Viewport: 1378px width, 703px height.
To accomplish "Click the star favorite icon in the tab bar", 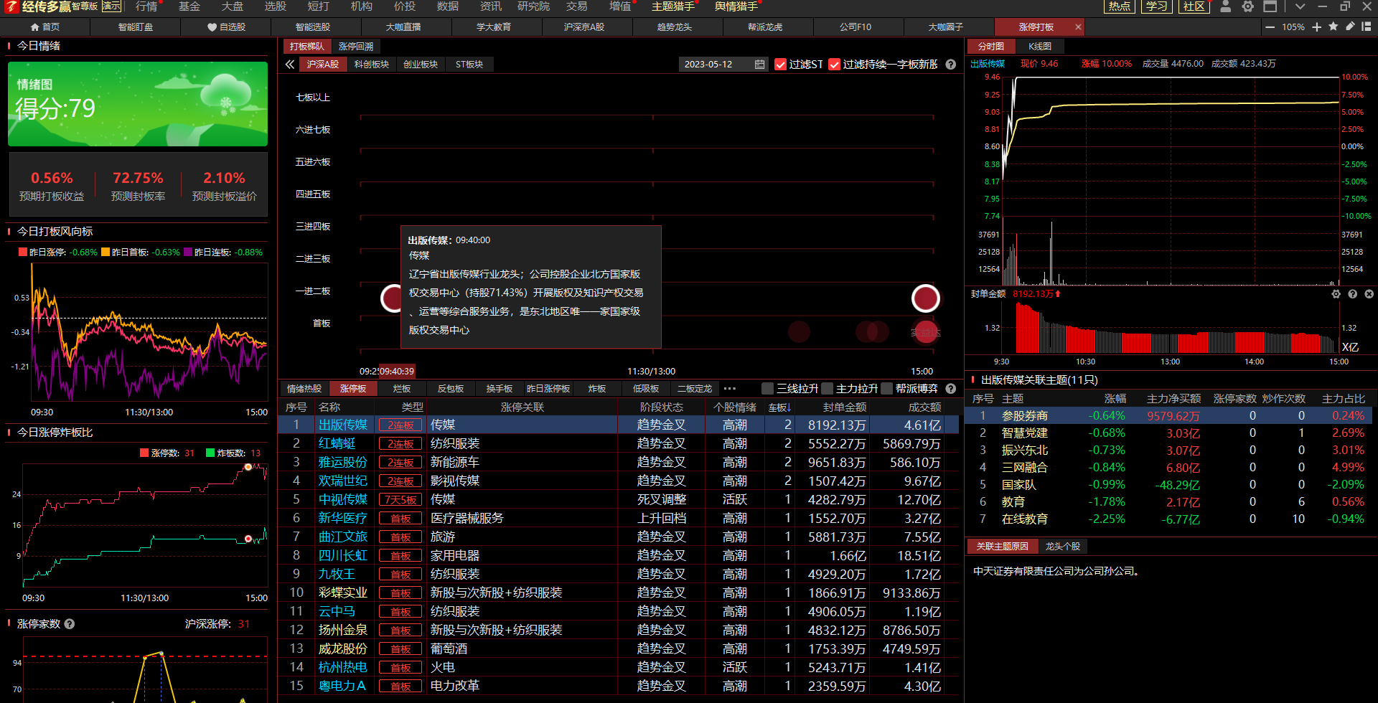I will point(1334,27).
